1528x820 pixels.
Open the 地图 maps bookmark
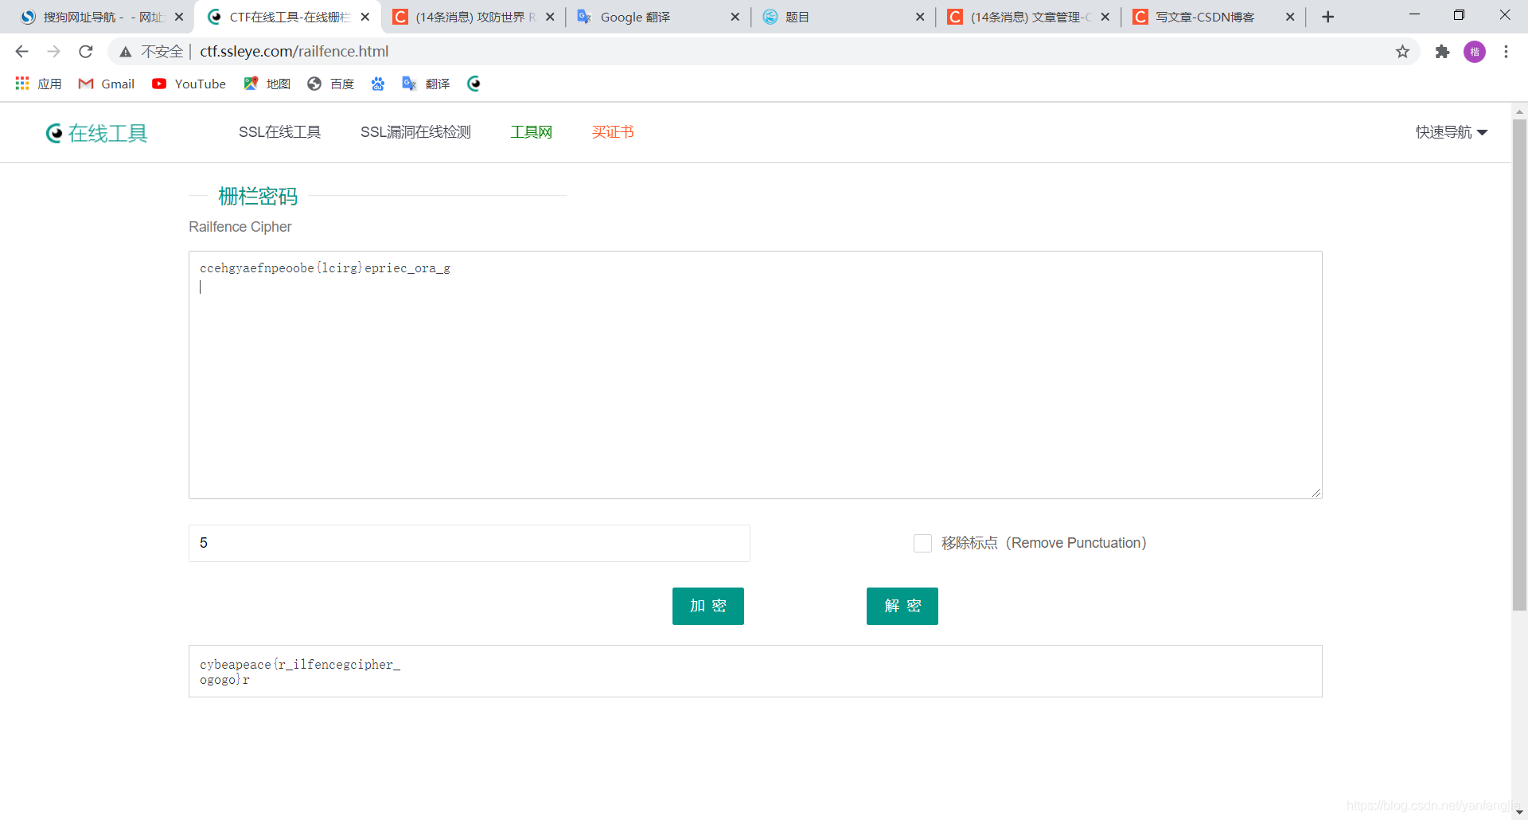point(267,84)
